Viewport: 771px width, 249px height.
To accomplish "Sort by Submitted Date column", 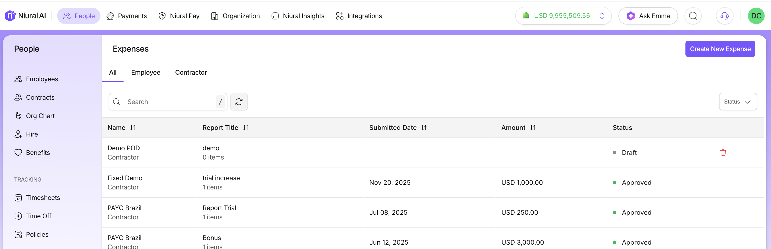I will coord(424,128).
